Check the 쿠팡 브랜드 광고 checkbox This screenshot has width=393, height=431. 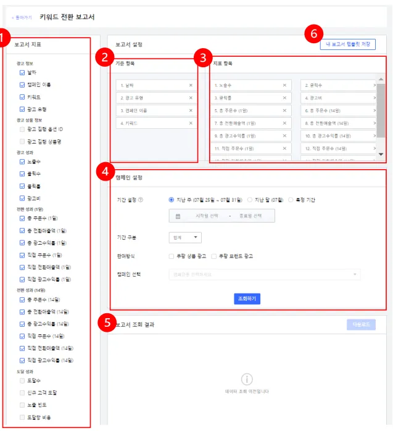[x=213, y=256]
